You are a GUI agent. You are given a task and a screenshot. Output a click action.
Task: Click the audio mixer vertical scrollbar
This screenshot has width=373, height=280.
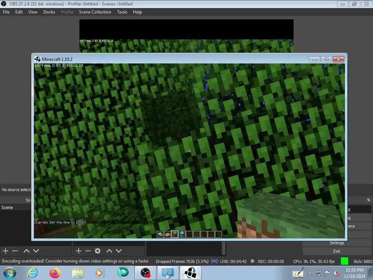(x=224, y=248)
